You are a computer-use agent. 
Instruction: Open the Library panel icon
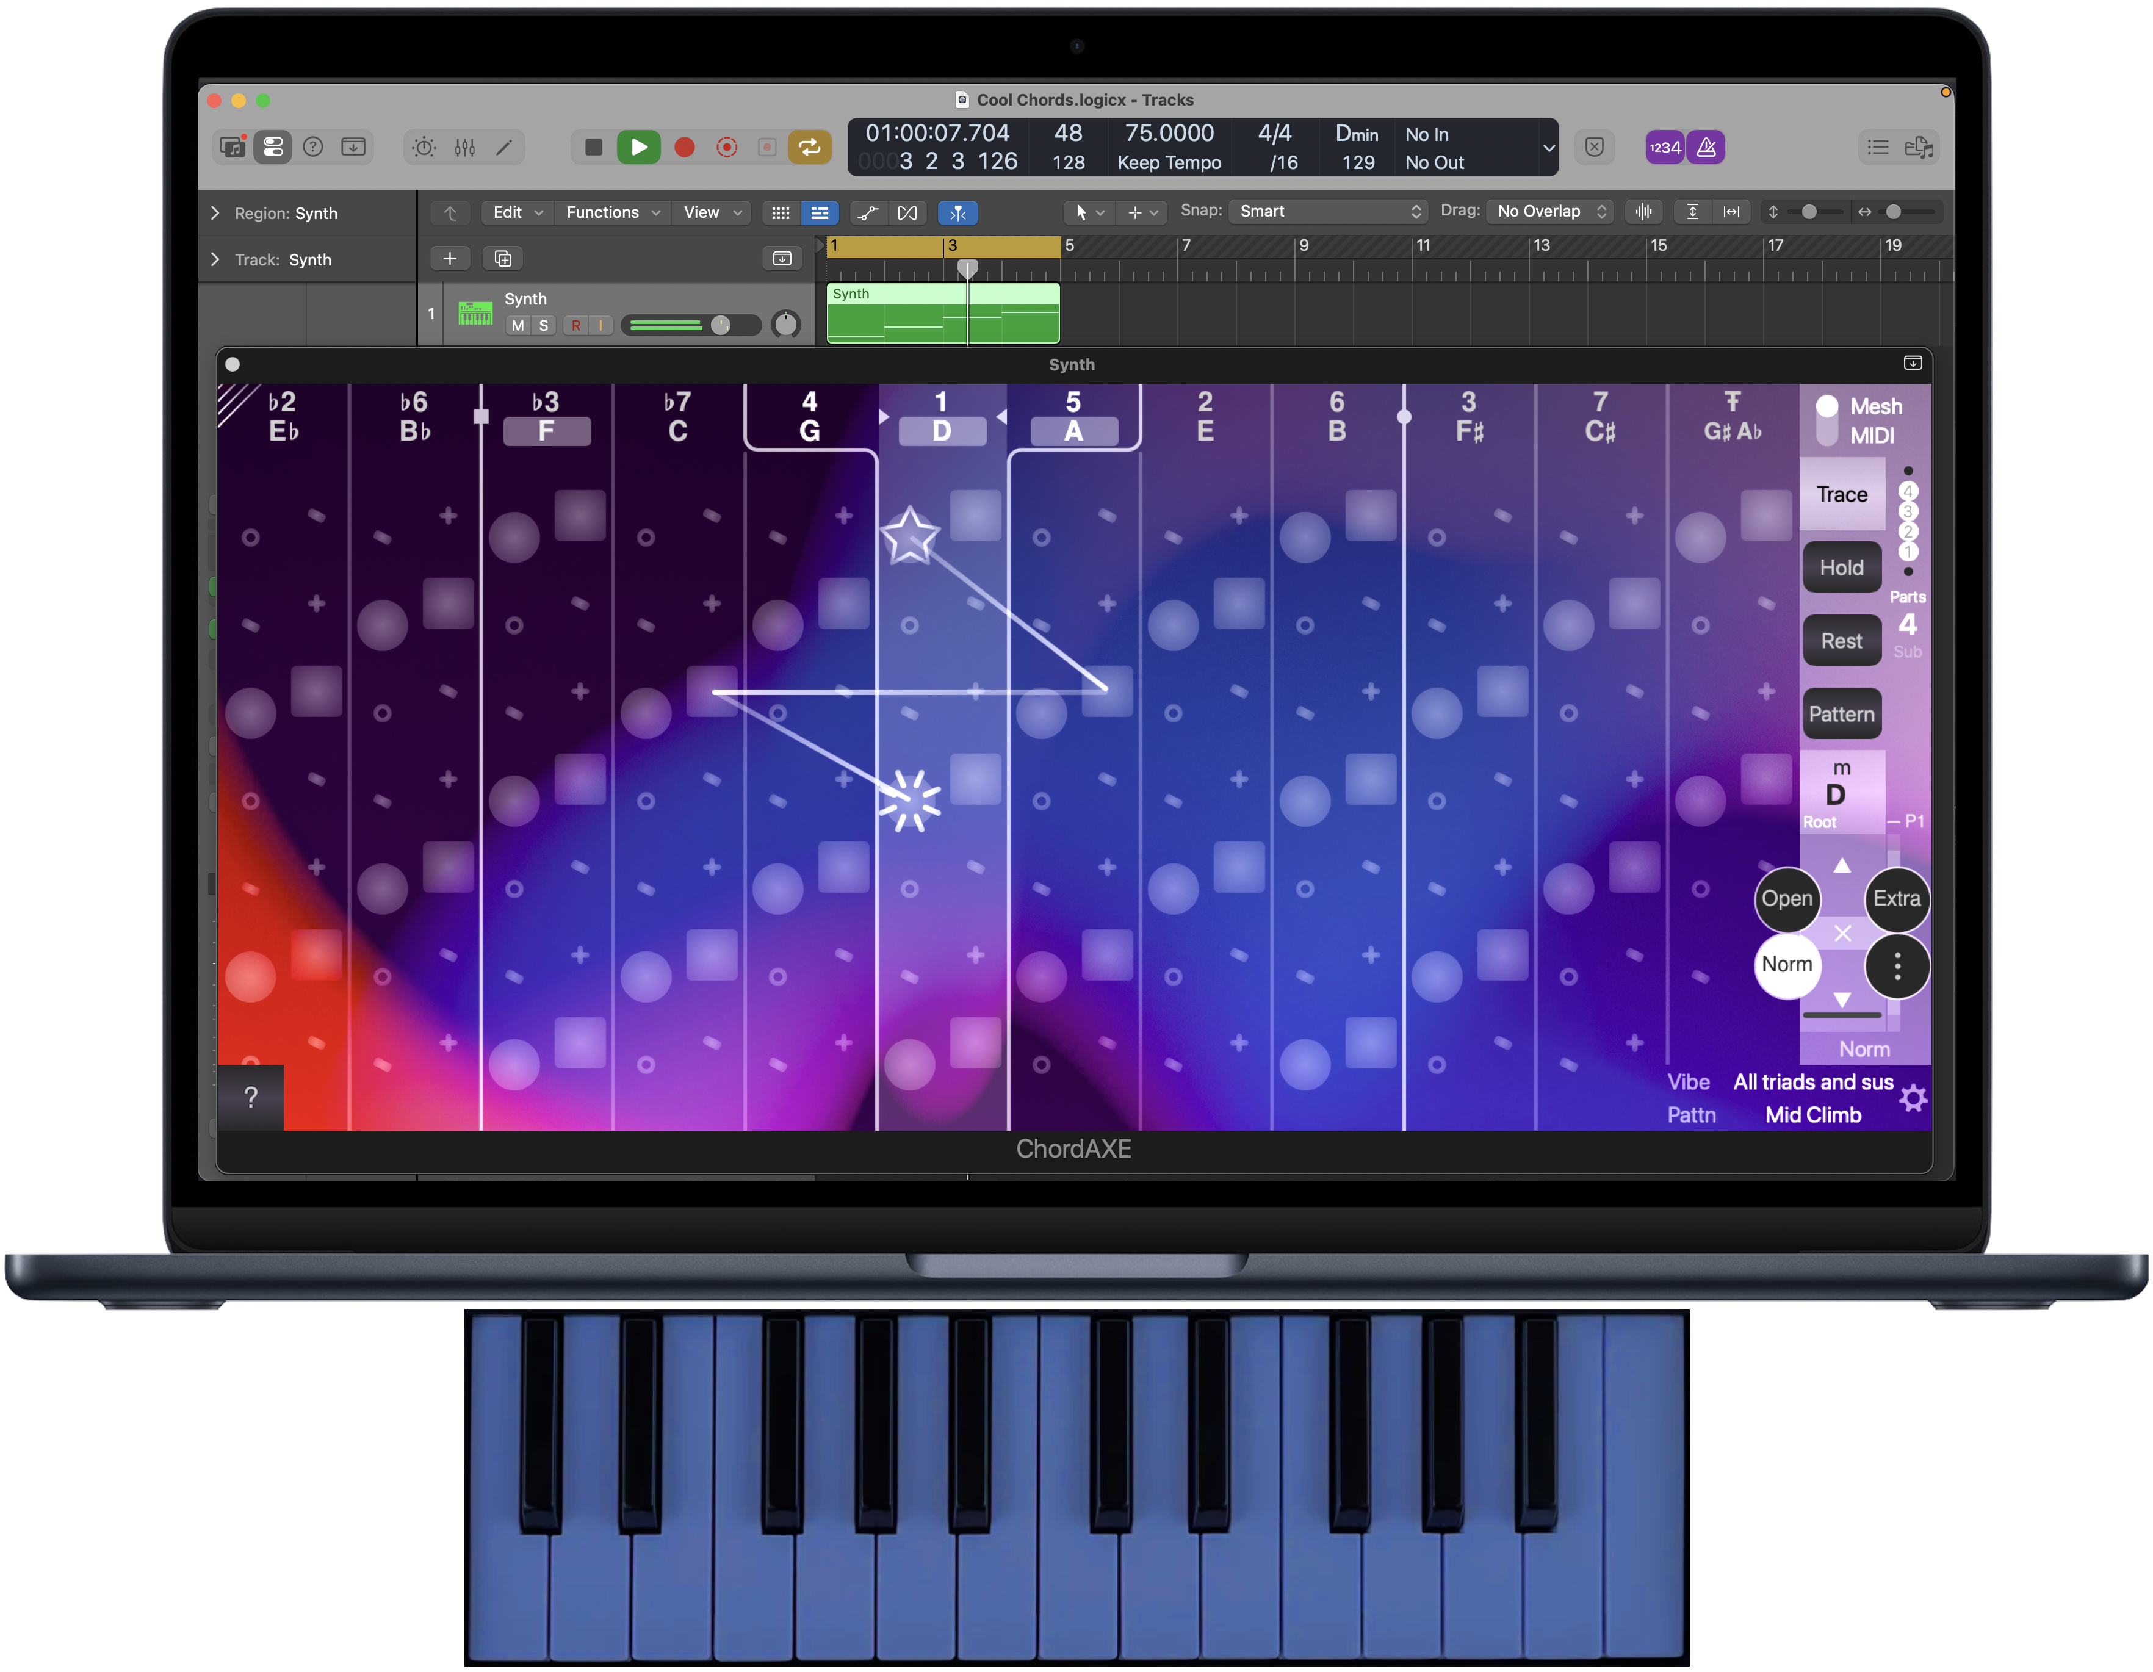point(233,147)
